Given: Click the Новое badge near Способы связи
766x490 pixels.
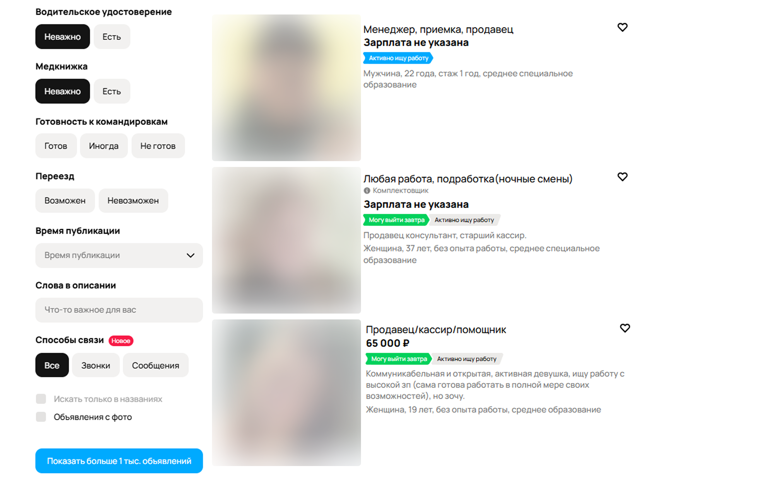Looking at the screenshot, I should coord(121,341).
